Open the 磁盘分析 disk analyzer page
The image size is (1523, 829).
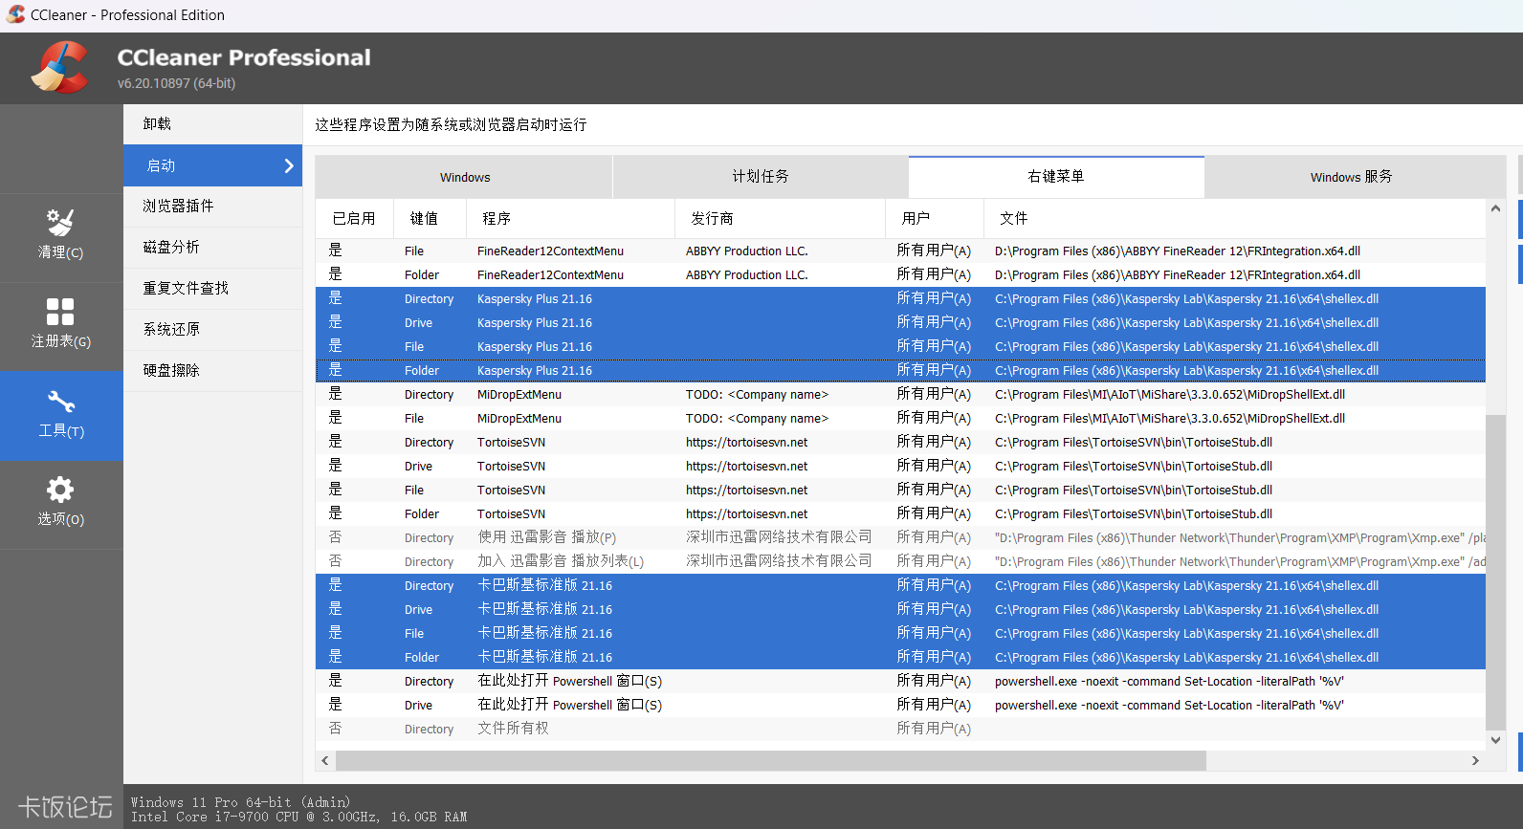(x=212, y=248)
